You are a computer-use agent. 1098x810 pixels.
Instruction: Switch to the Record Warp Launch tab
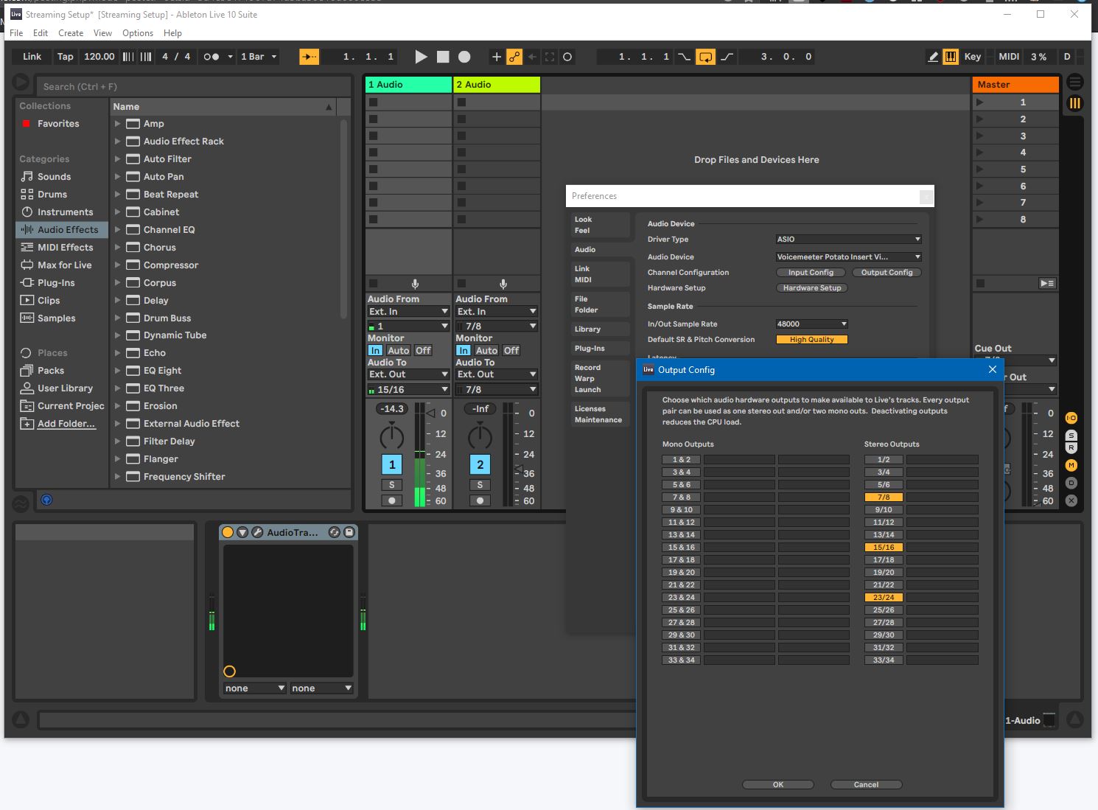coord(600,379)
